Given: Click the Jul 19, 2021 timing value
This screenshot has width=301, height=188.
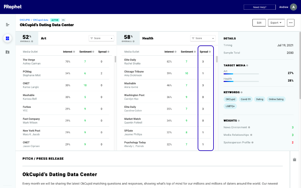Looking at the screenshot, I should pos(285,45).
